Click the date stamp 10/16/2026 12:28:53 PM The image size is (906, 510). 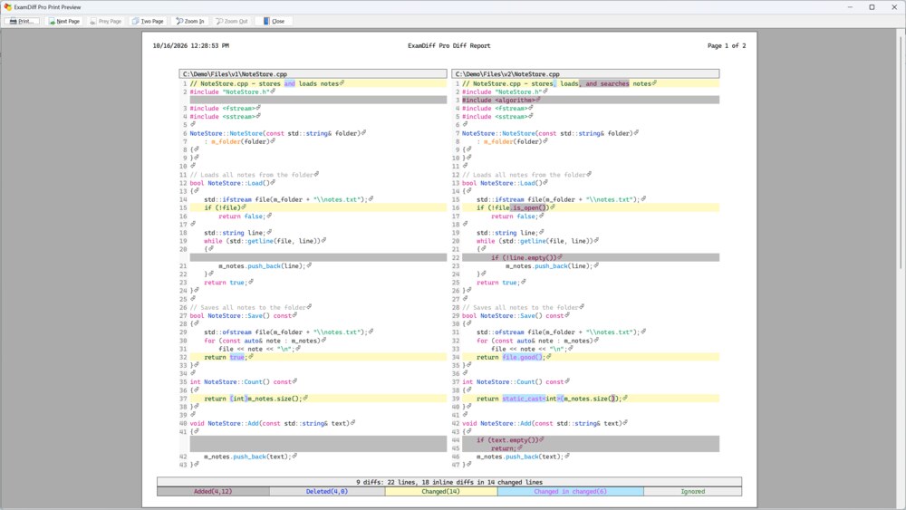click(x=190, y=45)
